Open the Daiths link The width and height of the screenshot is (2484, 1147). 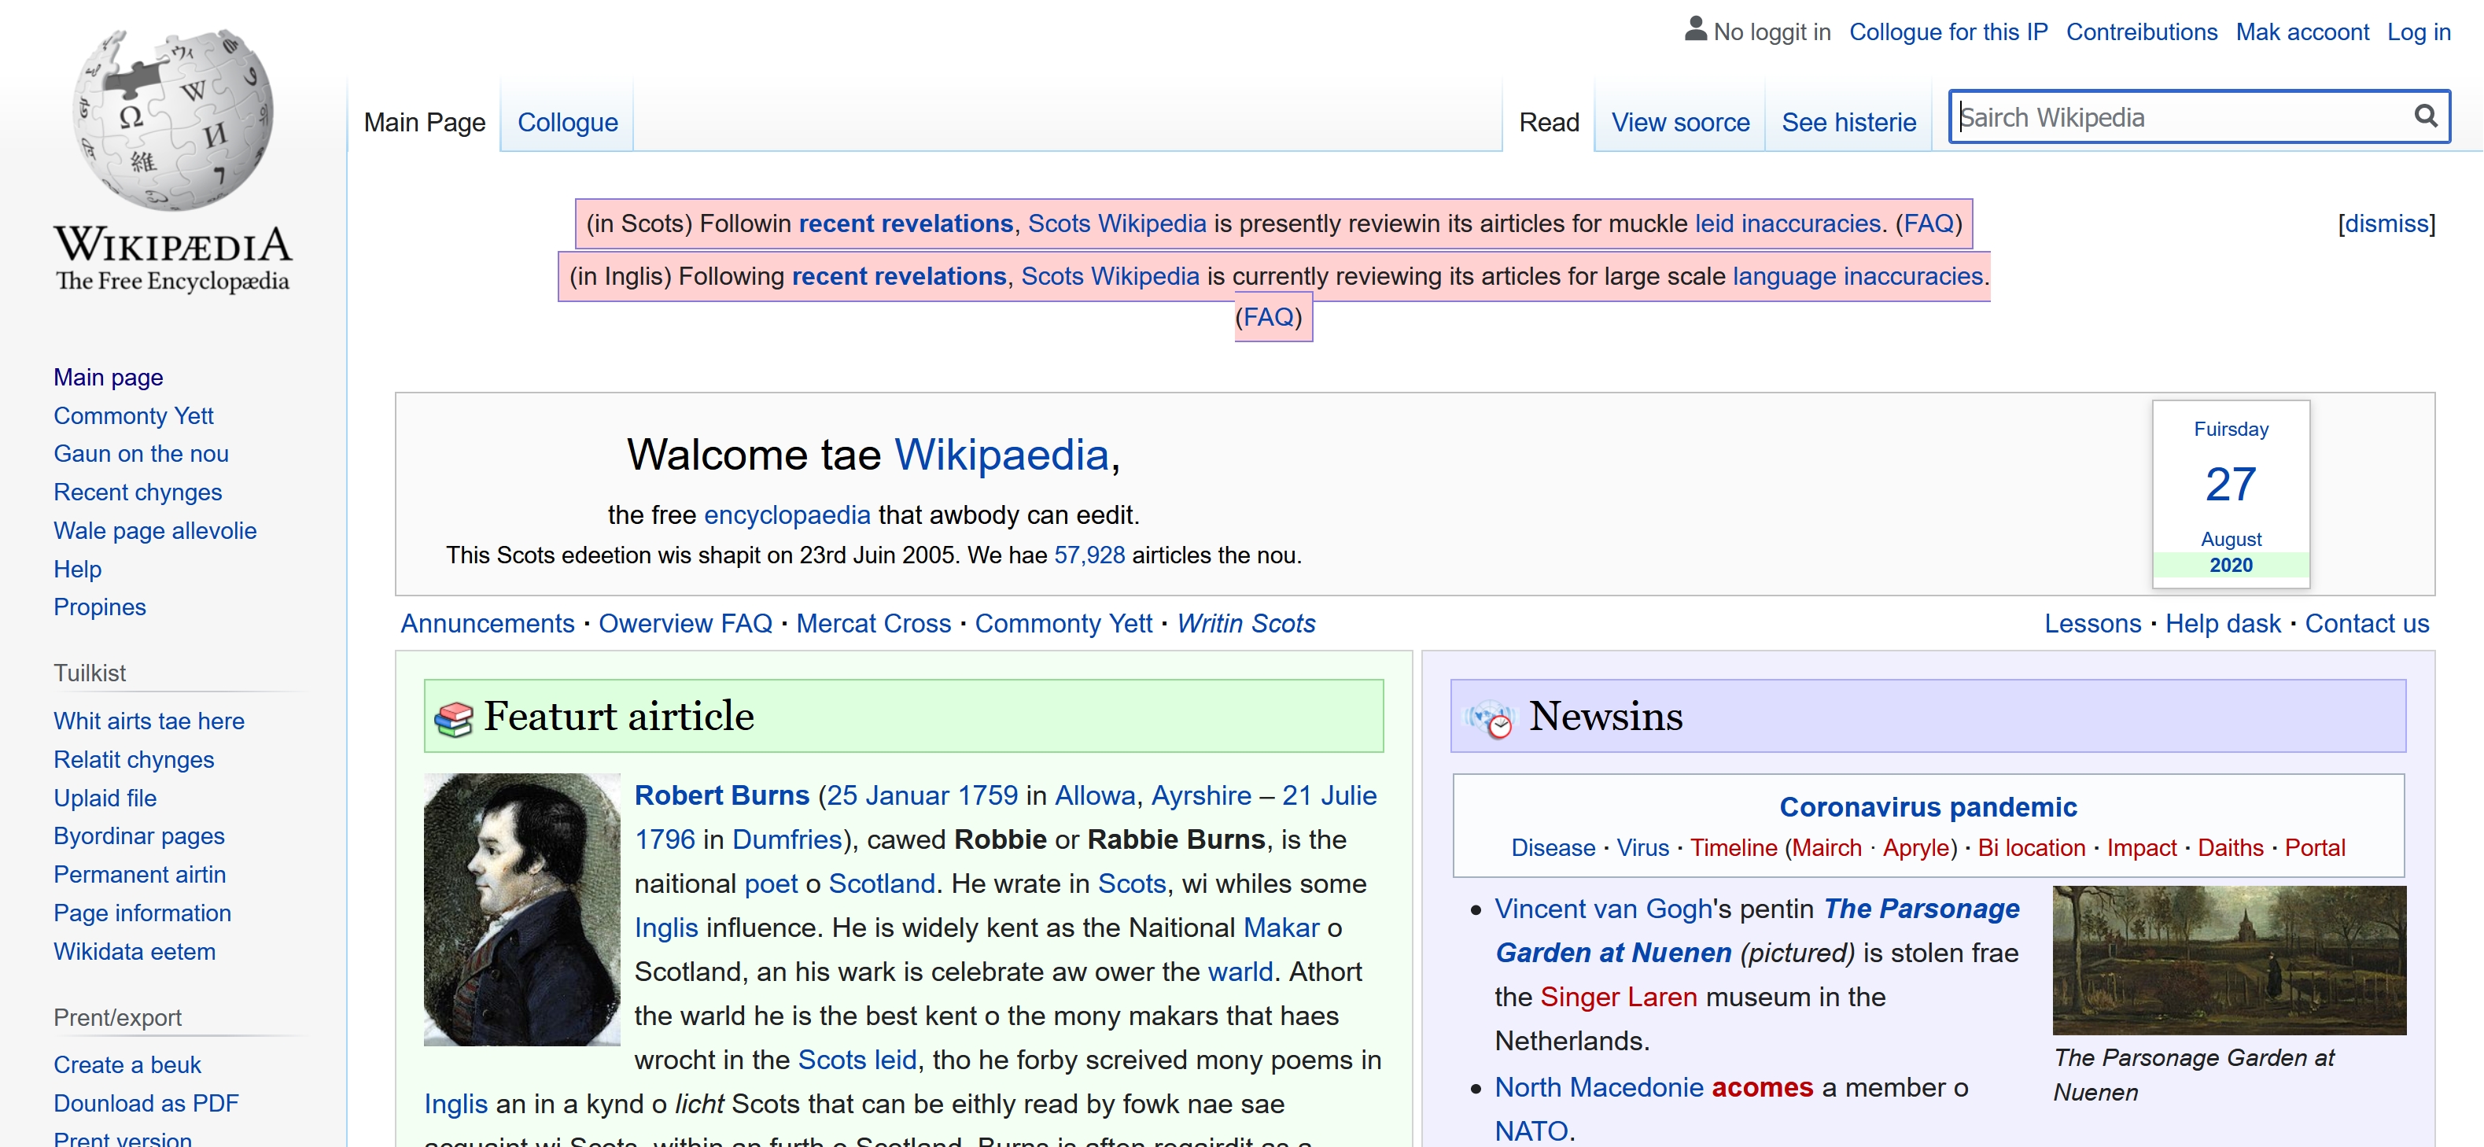point(2229,847)
